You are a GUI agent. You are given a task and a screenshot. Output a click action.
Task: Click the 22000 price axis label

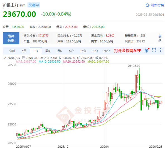point(12,124)
